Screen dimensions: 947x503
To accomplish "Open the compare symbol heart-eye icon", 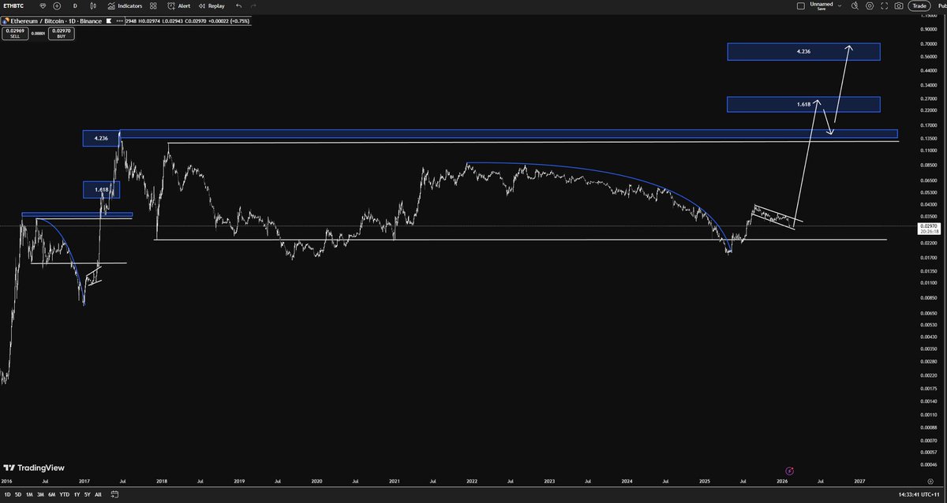I will pyautogui.click(x=42, y=6).
